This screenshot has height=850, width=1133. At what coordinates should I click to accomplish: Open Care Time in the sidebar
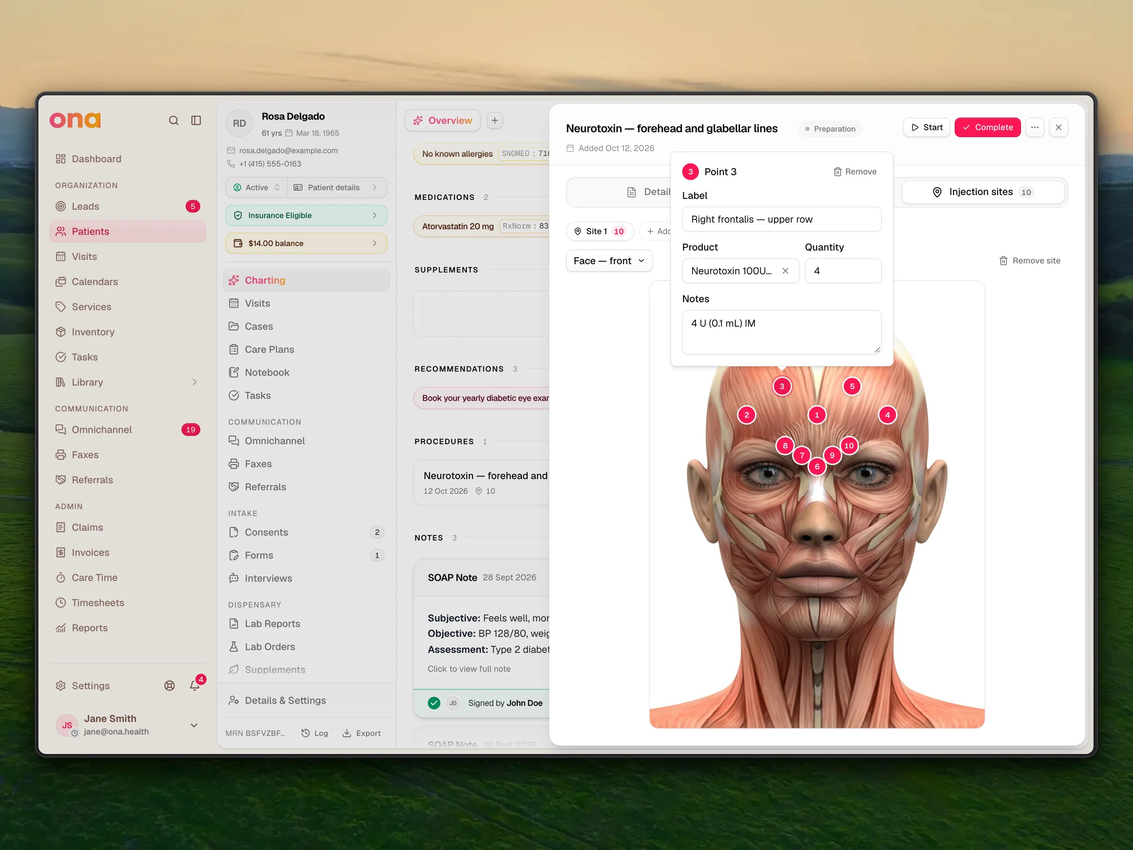point(128,577)
